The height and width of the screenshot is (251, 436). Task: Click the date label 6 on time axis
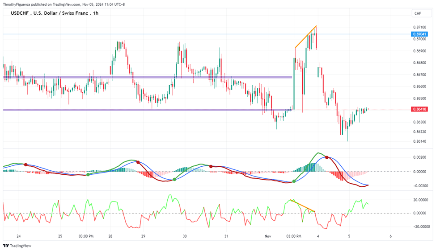coord(391,236)
